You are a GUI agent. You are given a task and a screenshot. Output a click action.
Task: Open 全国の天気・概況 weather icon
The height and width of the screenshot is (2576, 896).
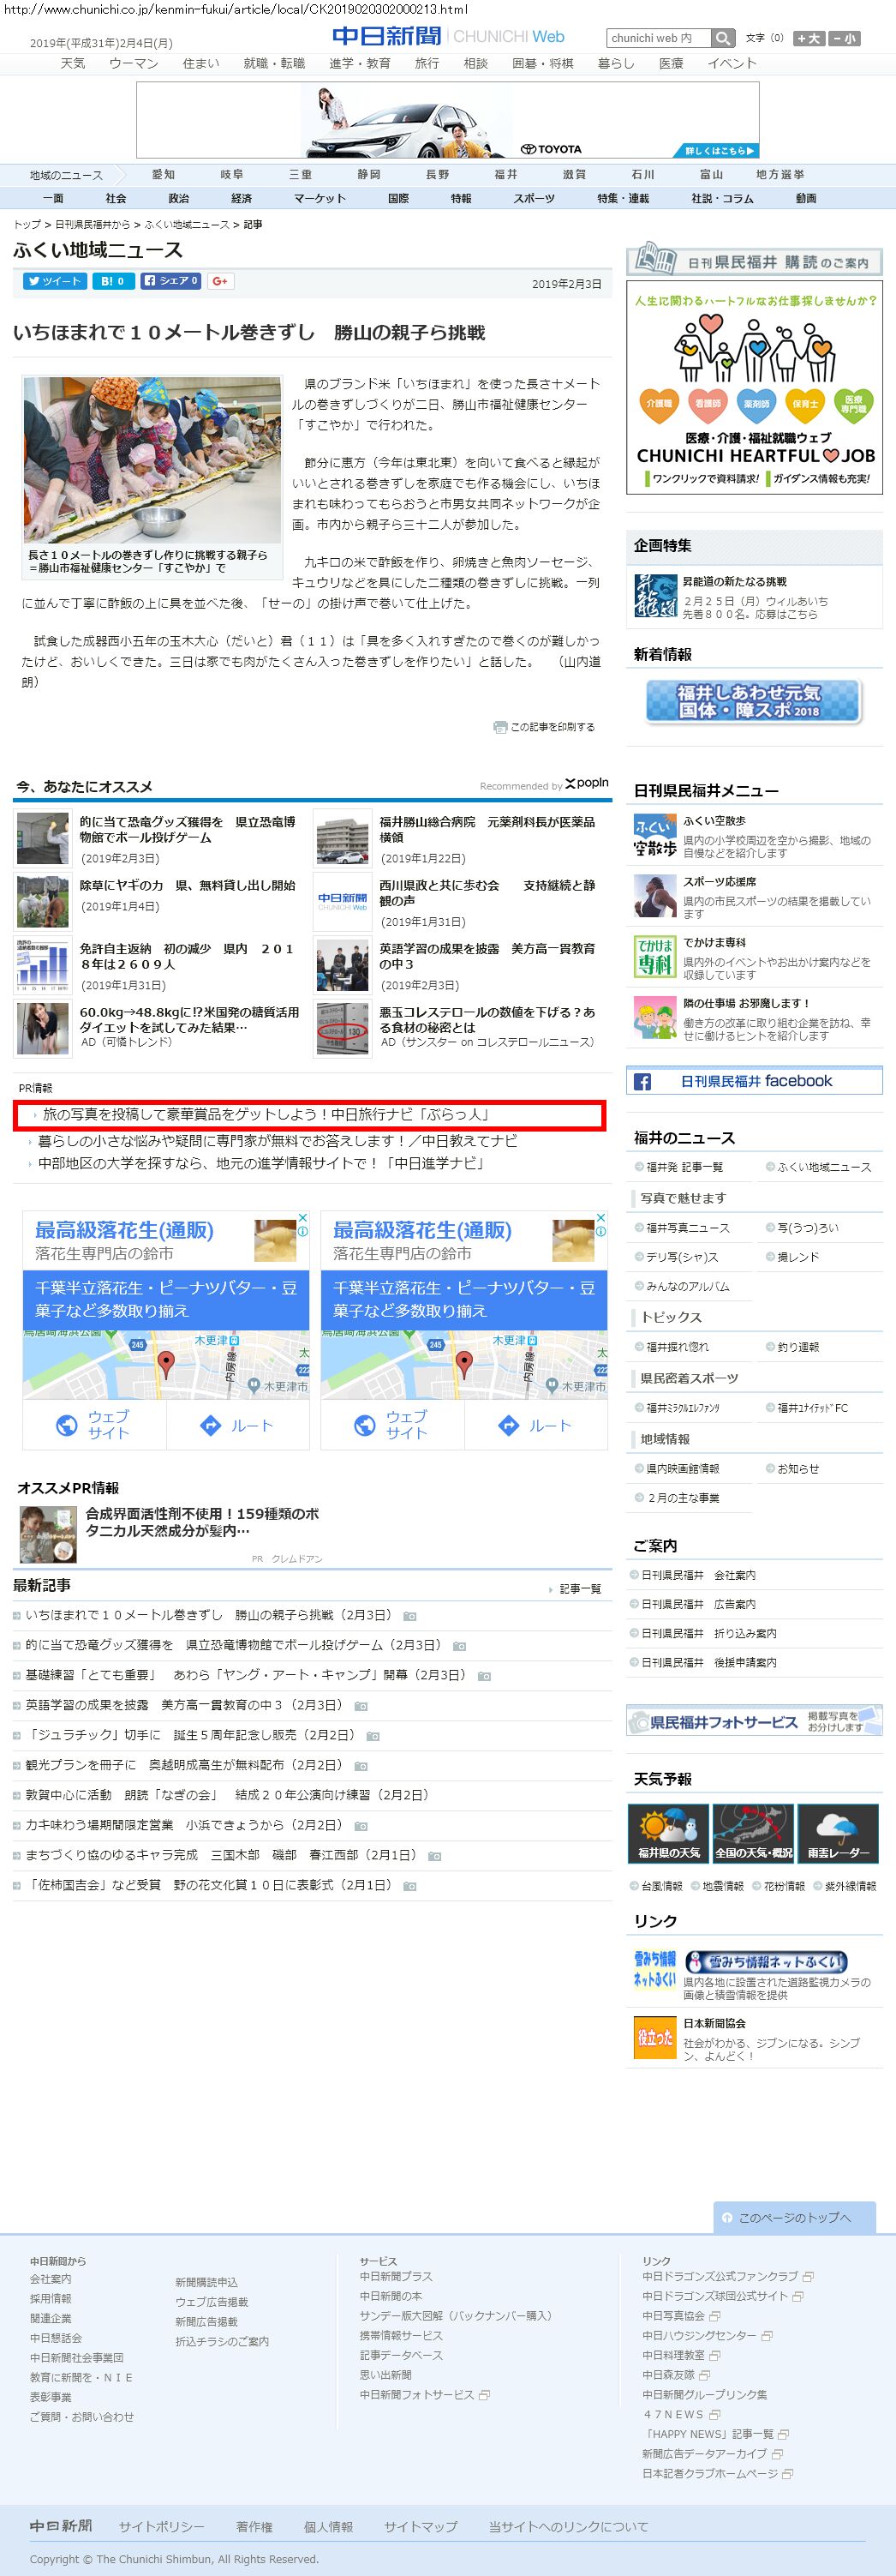click(x=753, y=1833)
